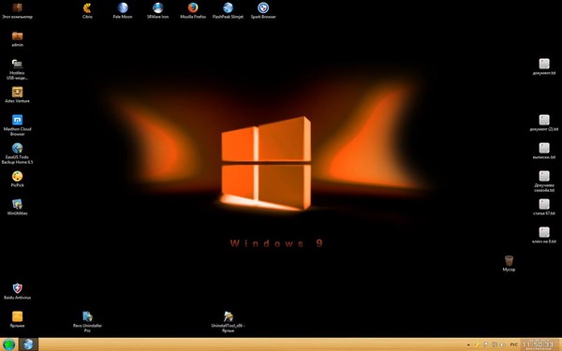Viewport: 562px width, 351px height.
Task: Open FlashPeak Slimjet browser
Action: coord(228,10)
